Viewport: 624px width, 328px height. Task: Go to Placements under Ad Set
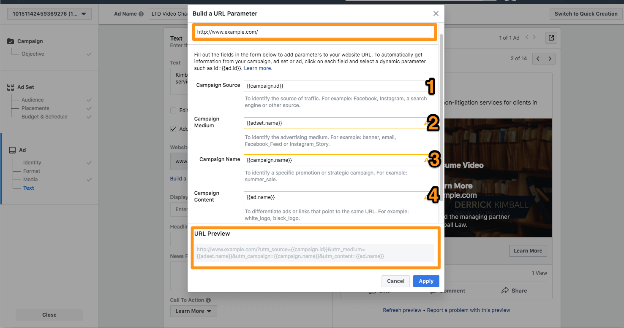point(35,108)
